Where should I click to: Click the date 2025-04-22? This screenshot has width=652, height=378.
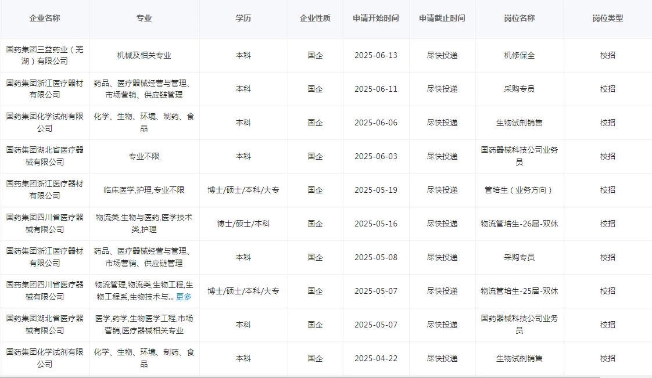click(x=376, y=358)
